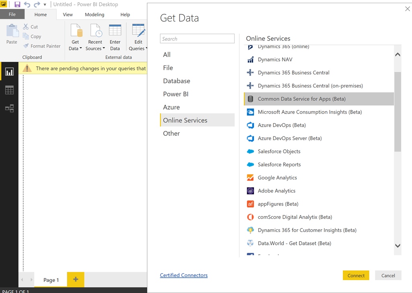Add a new page with plus button
Screen dimensions: 412x293
(76, 279)
